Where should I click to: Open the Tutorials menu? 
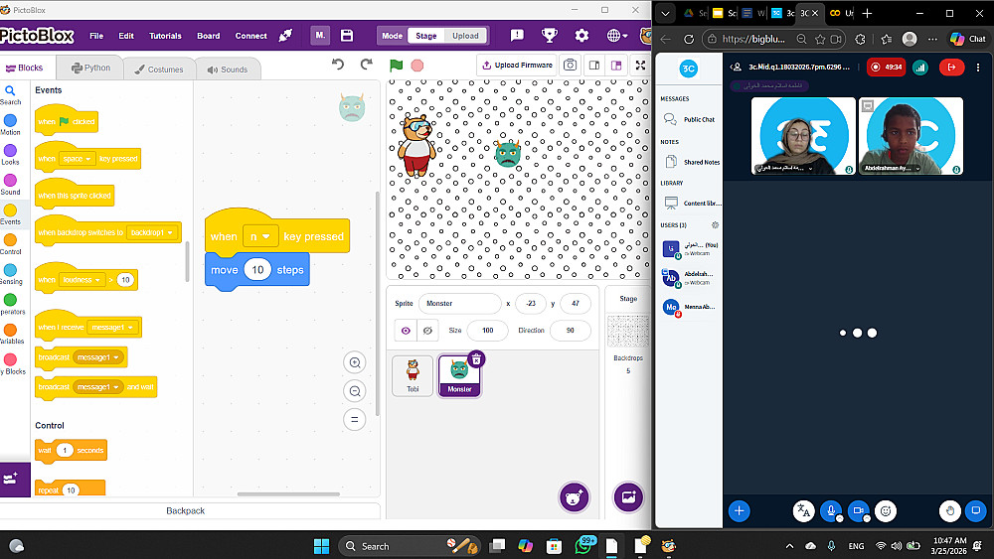(165, 36)
